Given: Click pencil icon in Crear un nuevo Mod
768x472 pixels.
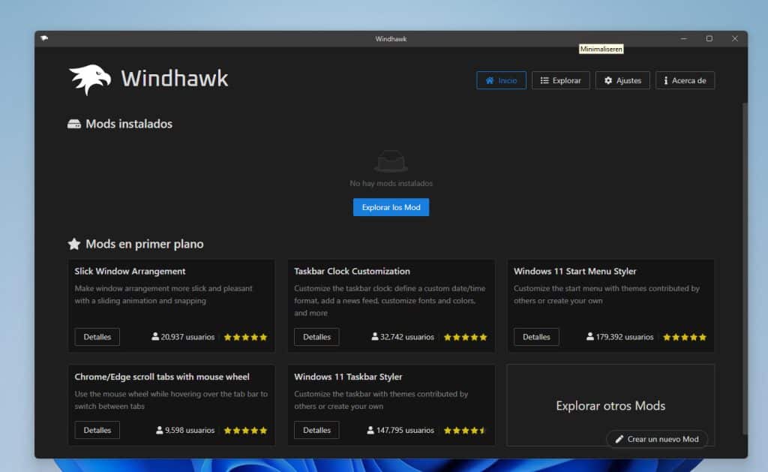Looking at the screenshot, I should [x=619, y=439].
